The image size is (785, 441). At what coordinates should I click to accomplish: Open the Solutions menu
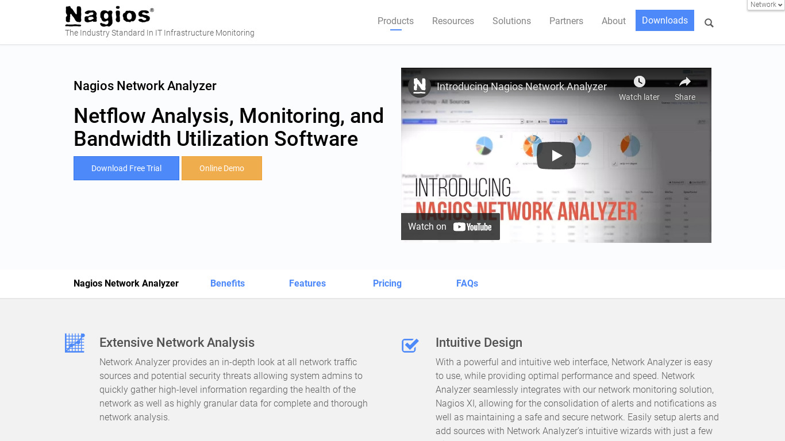coord(511,21)
